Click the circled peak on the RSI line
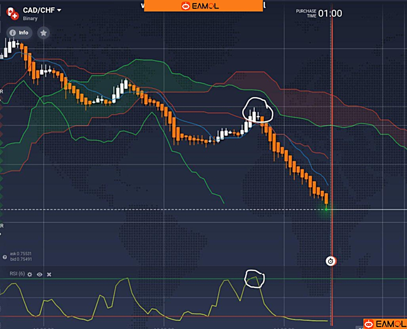The height and width of the screenshot is (329, 407). point(255,278)
